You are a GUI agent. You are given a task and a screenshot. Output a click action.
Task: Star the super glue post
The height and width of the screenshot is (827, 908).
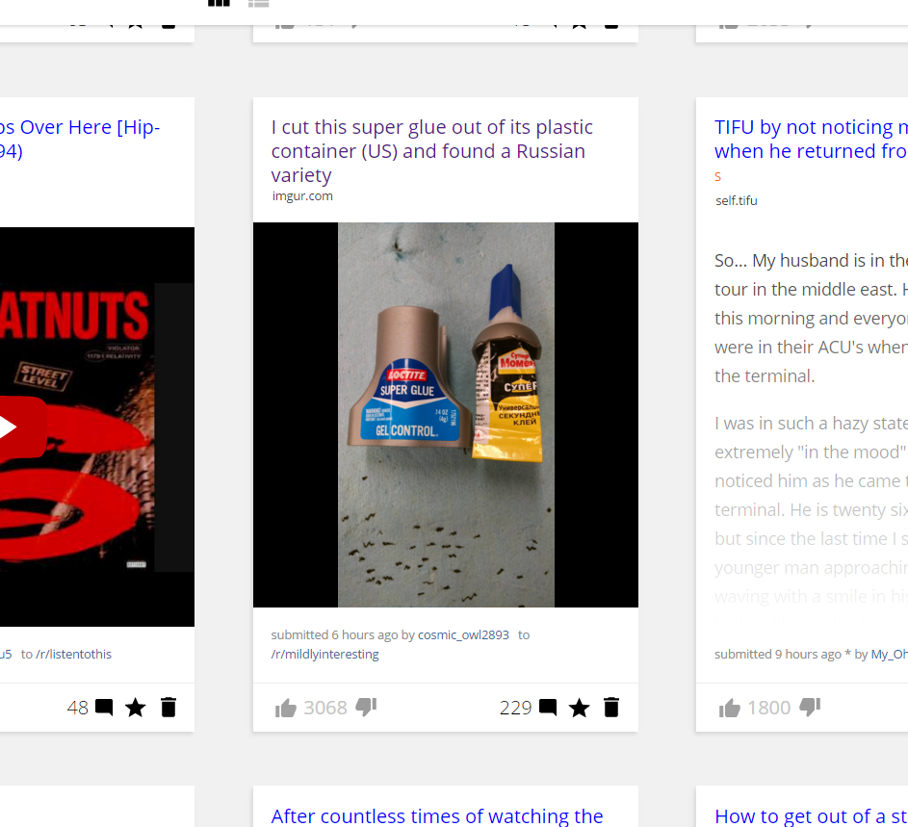(x=579, y=708)
